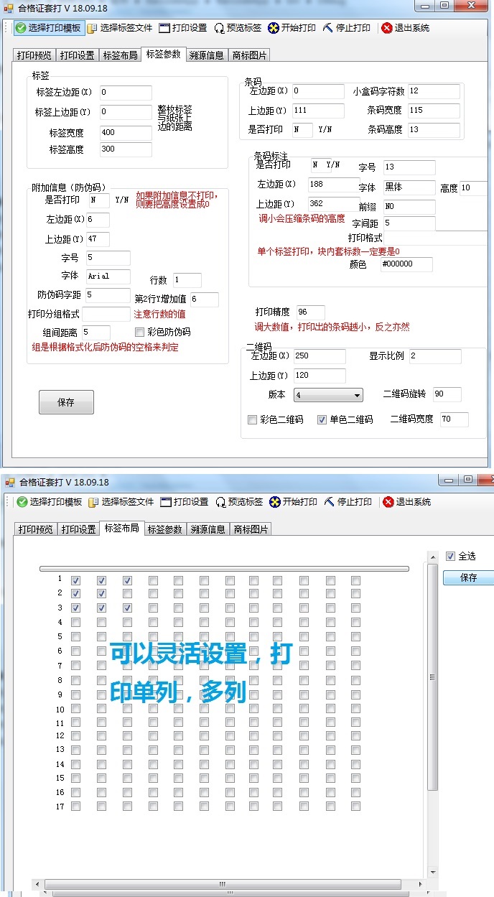
Task: Uncheck first checkbox in layout row 1
Action: tap(76, 580)
